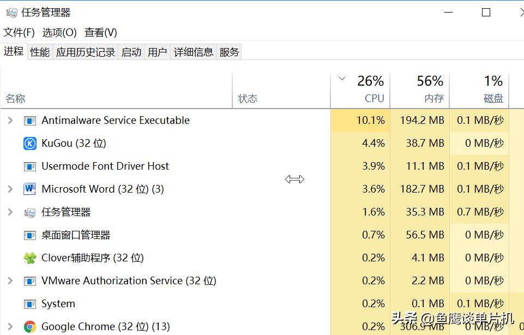The height and width of the screenshot is (335, 524).
Task: Click the Google Chrome process icon
Action: (x=29, y=327)
